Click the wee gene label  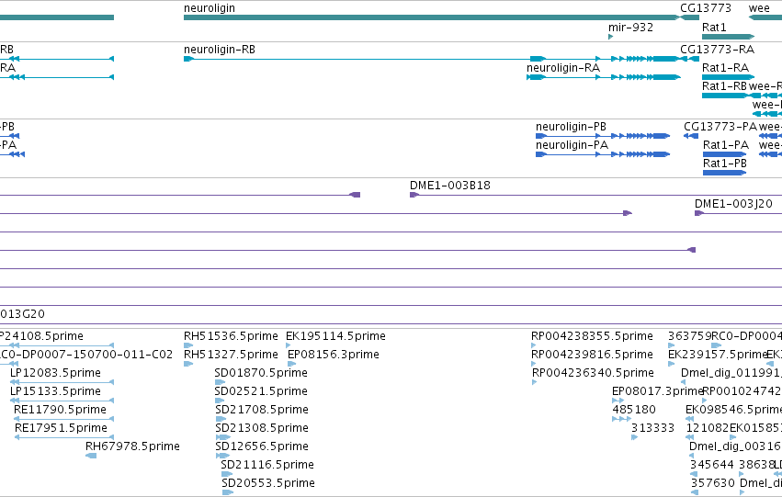pos(758,8)
